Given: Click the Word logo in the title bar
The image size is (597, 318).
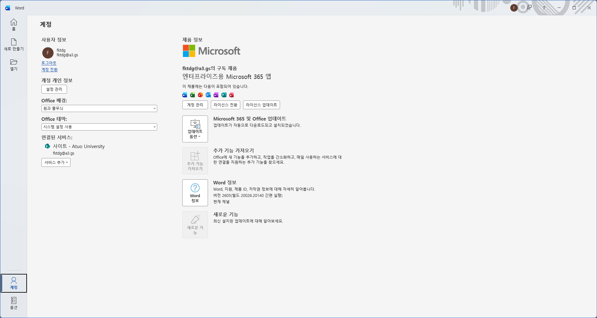Looking at the screenshot, I should [x=8, y=8].
